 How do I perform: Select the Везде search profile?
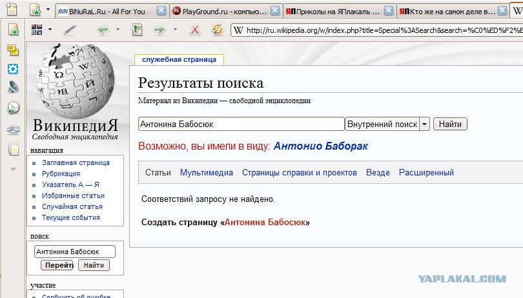(x=378, y=173)
